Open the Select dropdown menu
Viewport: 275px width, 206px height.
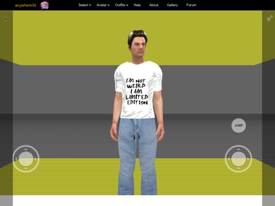point(85,5)
